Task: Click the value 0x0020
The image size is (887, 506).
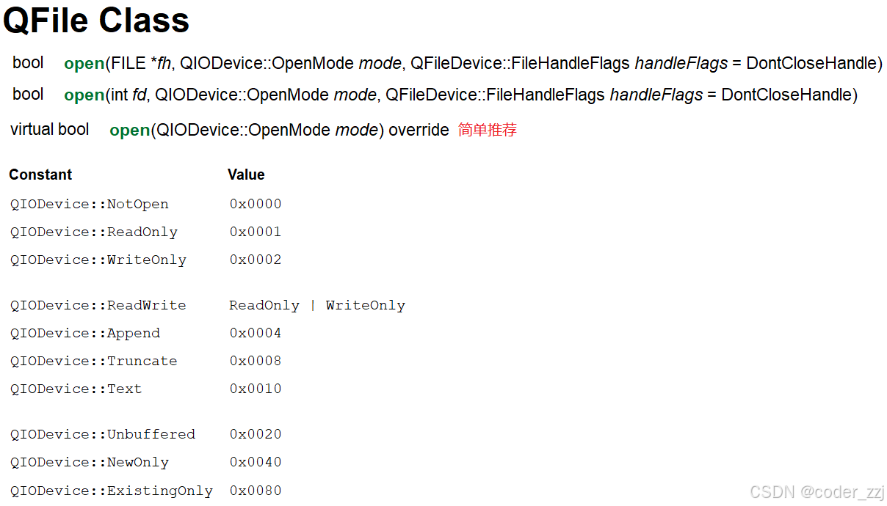Action: coord(256,434)
